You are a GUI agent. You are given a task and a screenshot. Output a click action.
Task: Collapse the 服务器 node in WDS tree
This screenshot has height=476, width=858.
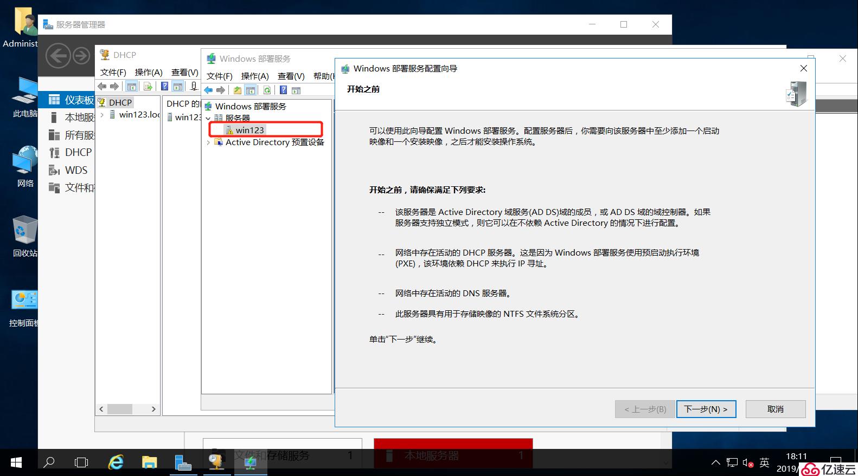pos(208,118)
